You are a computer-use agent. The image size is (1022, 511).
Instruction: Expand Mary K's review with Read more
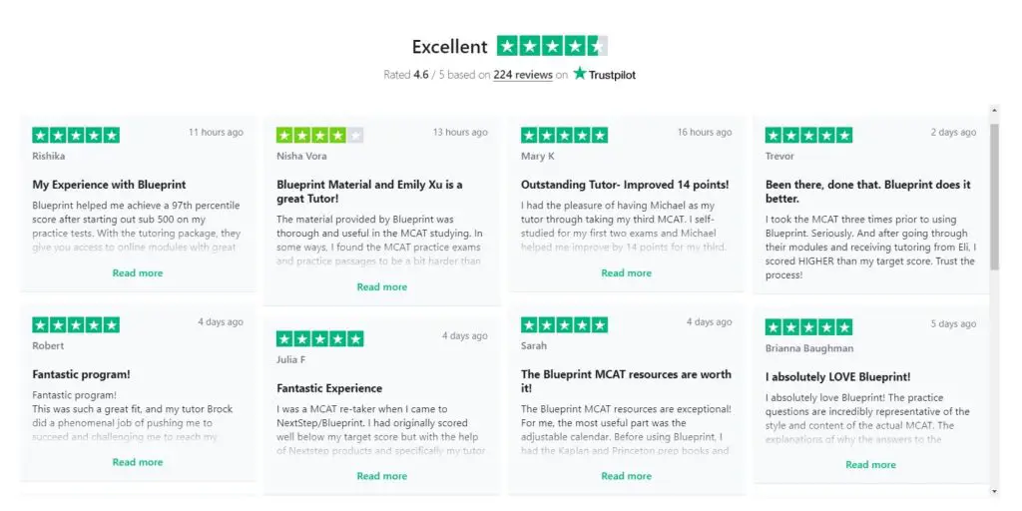coord(627,273)
